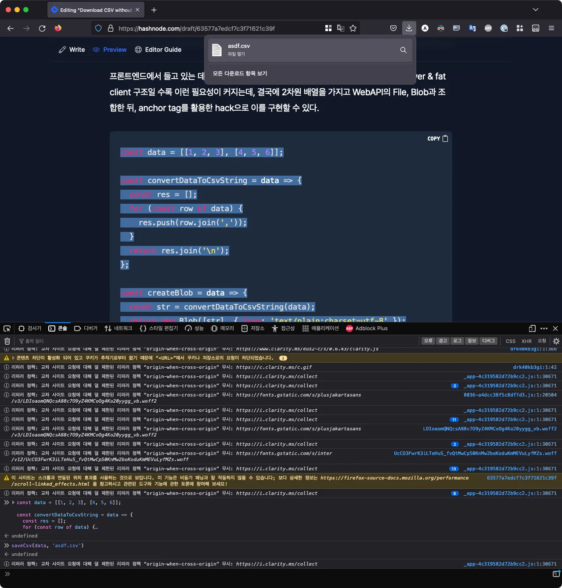This screenshot has height=588, width=562.
Task: Close the developer tools panel
Action: point(555,328)
